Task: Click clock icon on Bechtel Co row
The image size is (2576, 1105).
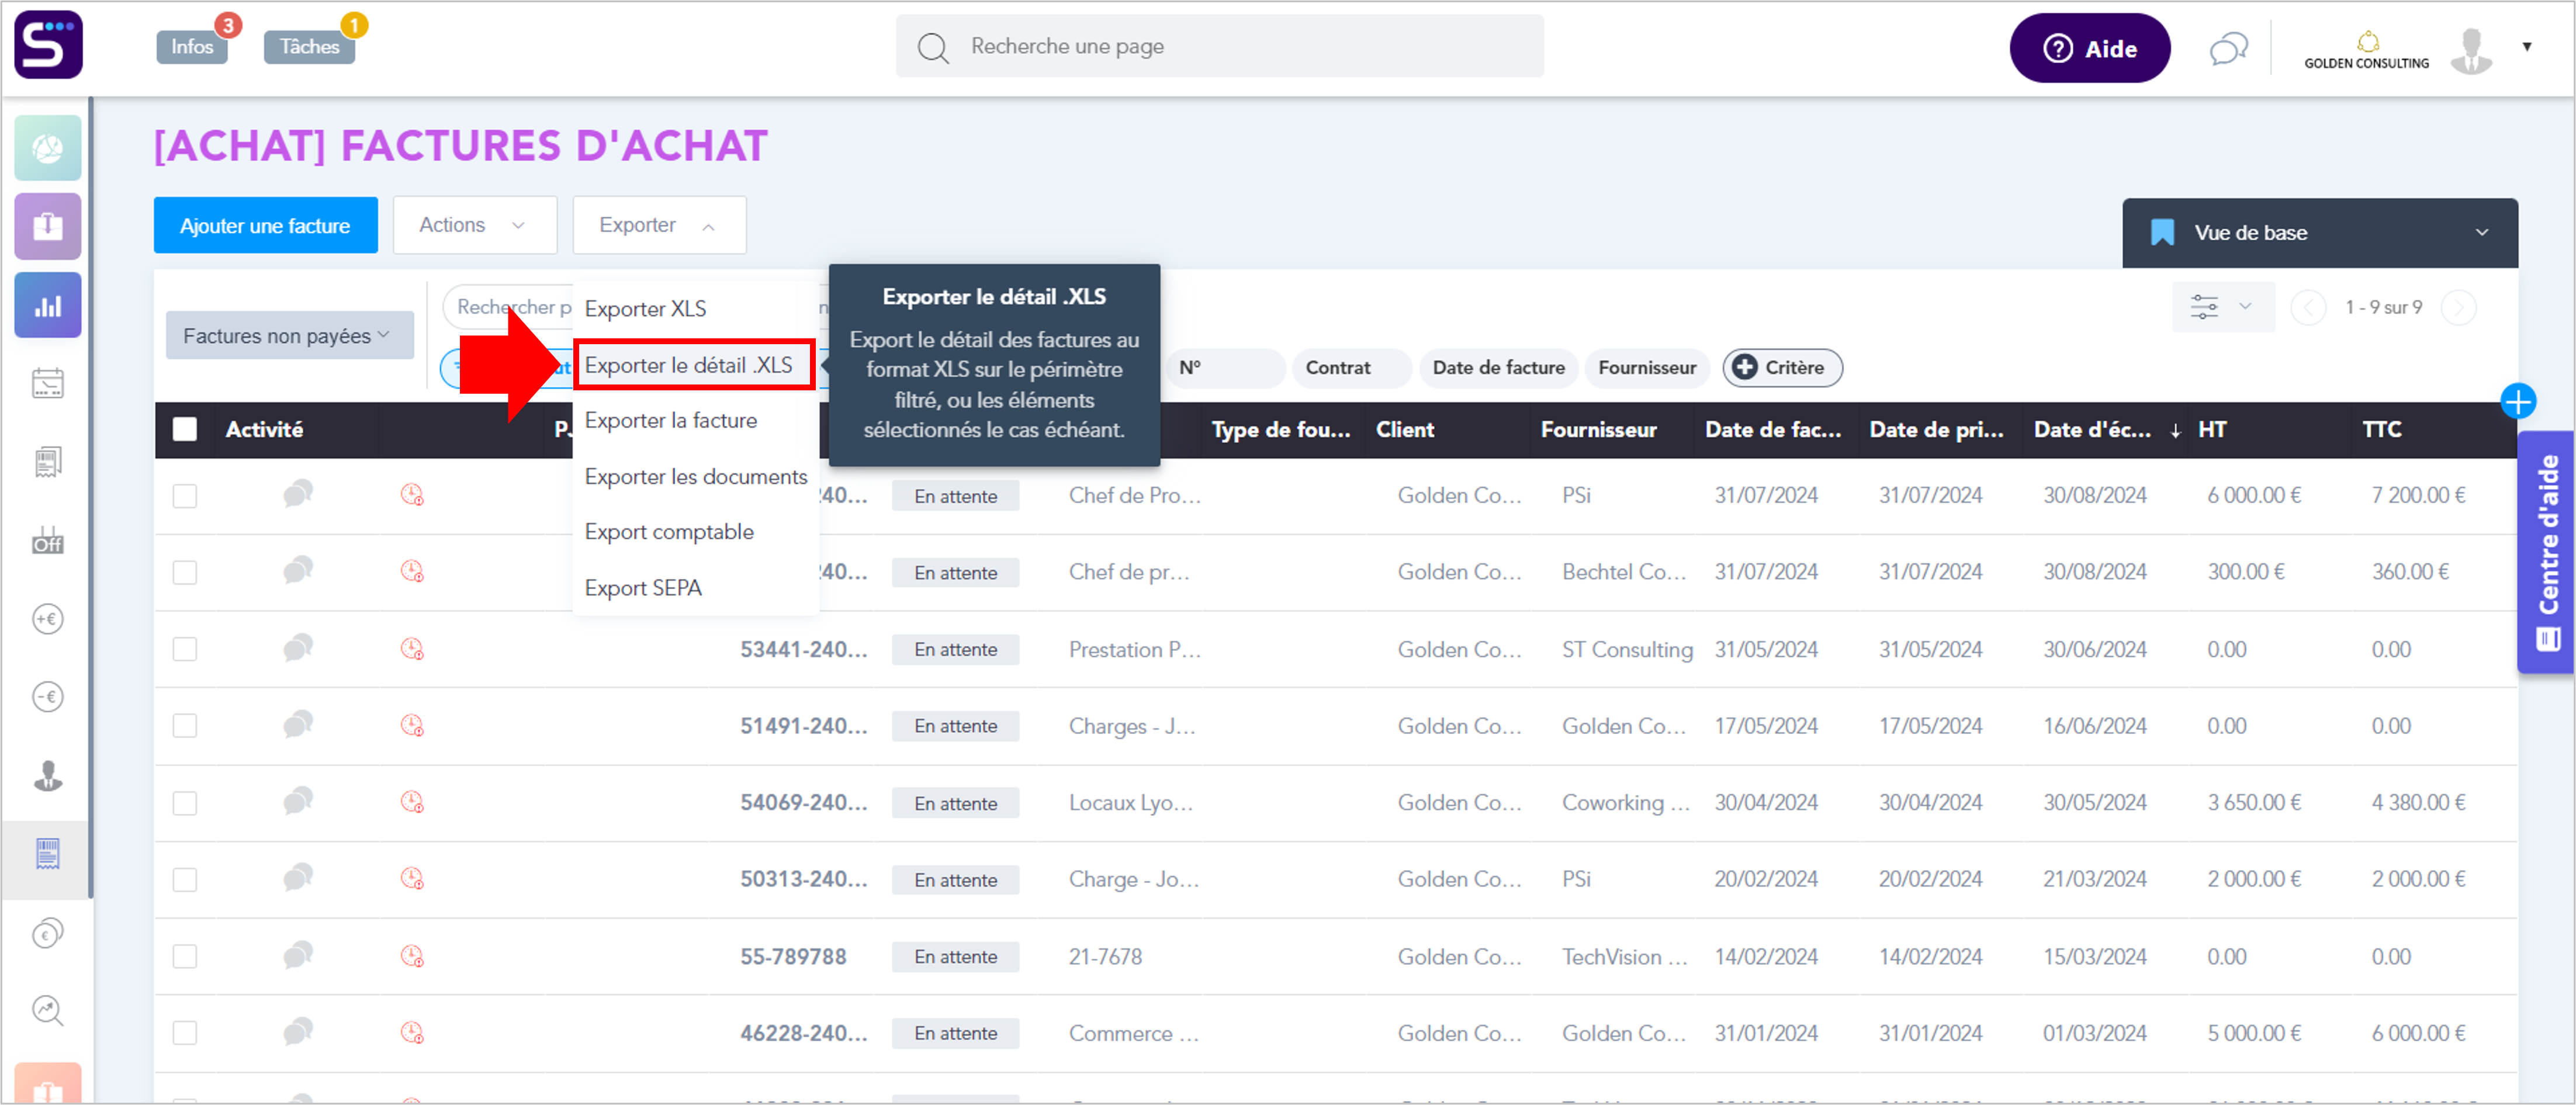Action: (x=412, y=571)
